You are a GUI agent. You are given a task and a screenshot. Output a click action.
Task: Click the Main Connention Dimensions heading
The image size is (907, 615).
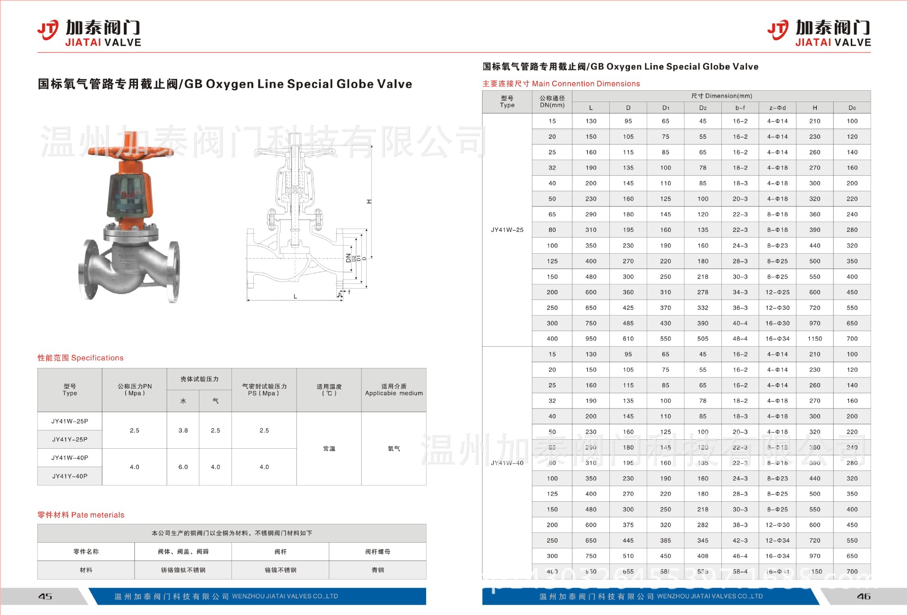point(561,84)
